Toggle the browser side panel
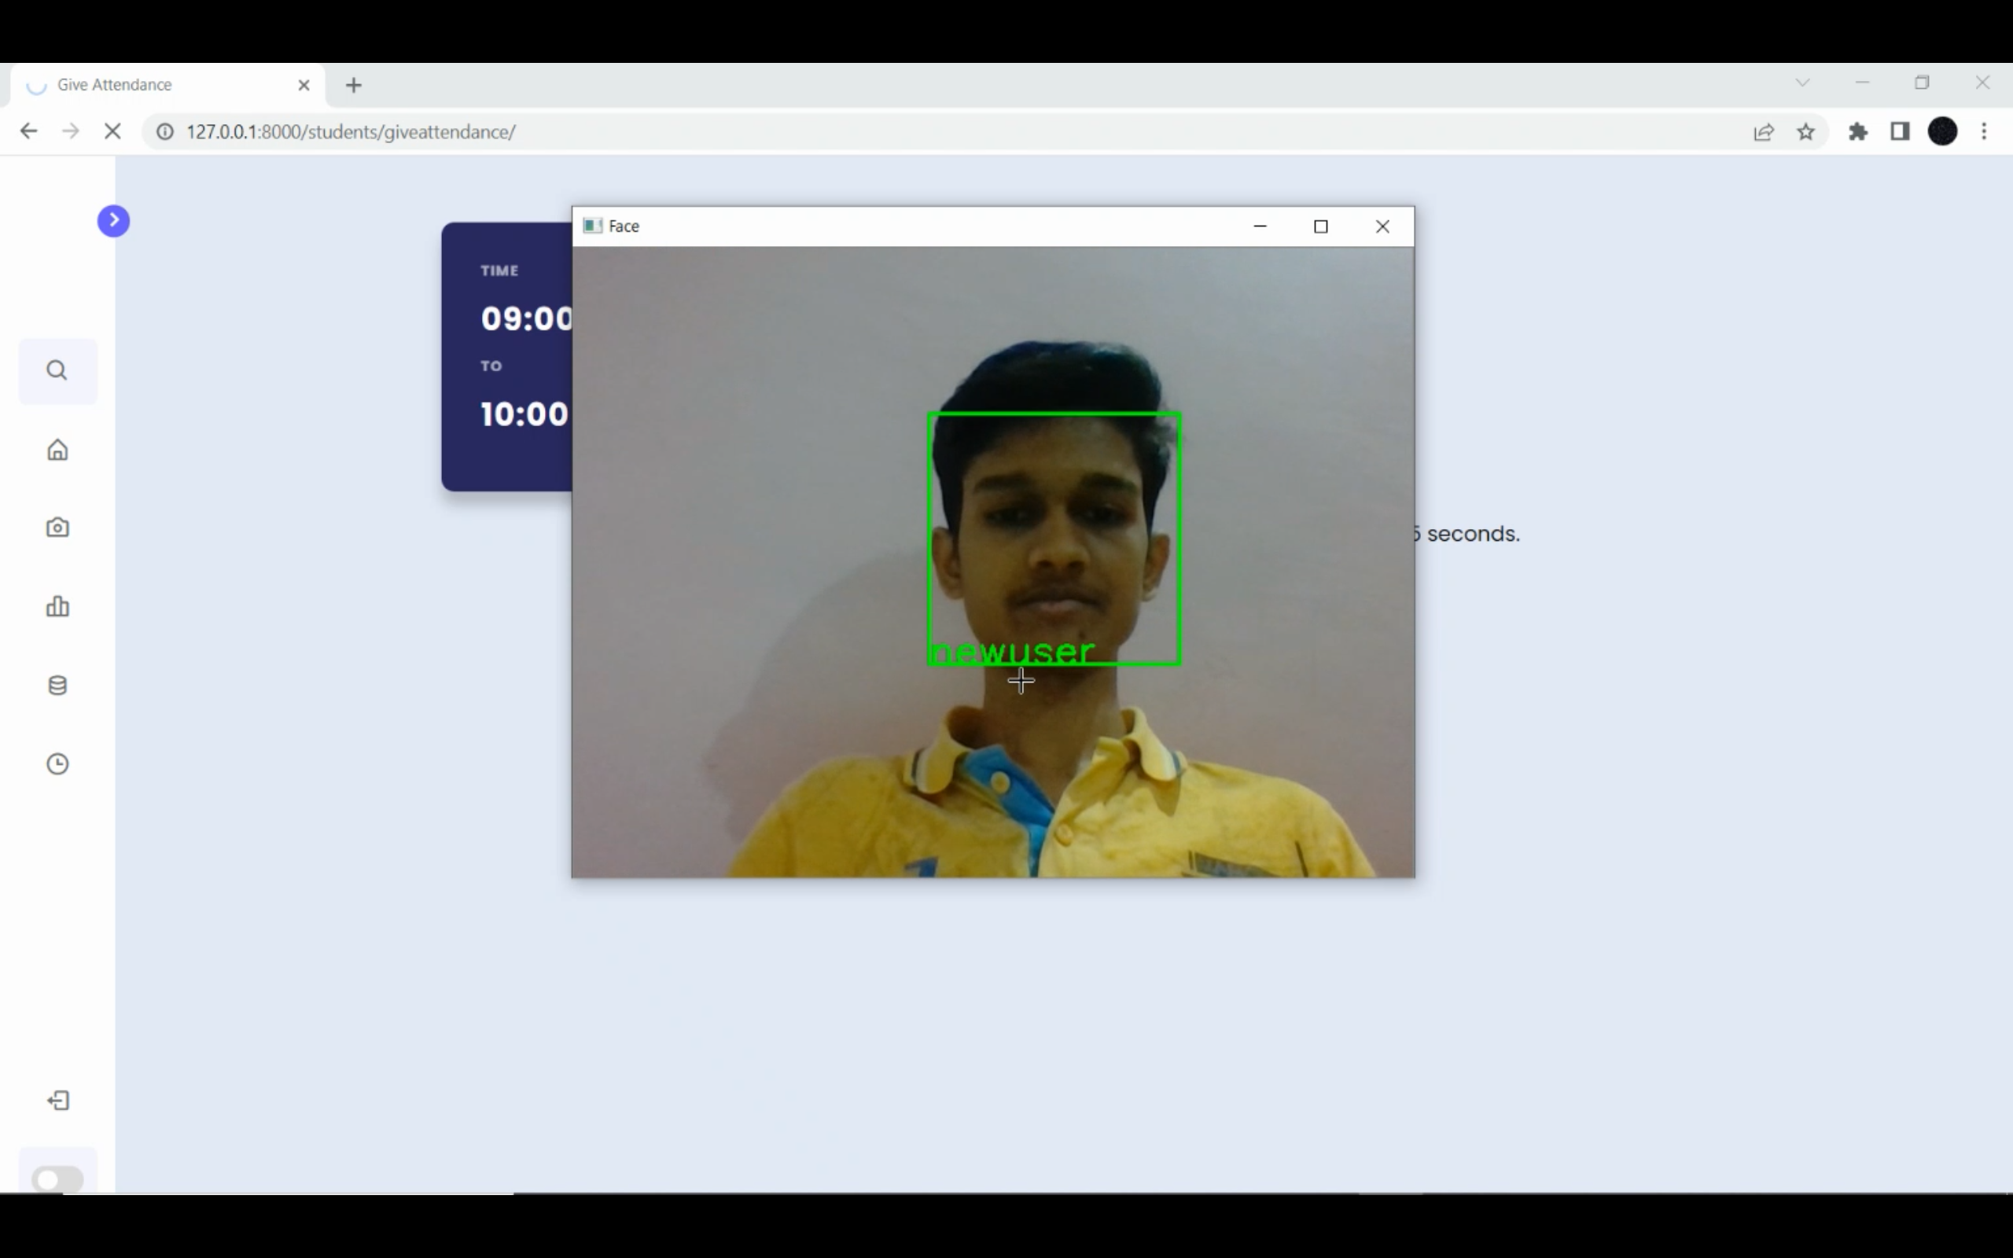Image resolution: width=2013 pixels, height=1258 pixels. [x=1900, y=131]
